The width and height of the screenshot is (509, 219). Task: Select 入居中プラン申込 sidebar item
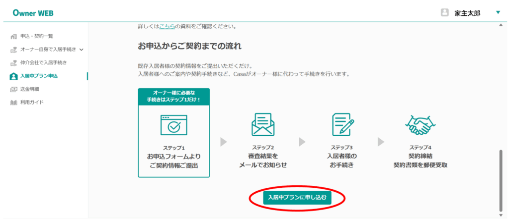click(x=39, y=76)
